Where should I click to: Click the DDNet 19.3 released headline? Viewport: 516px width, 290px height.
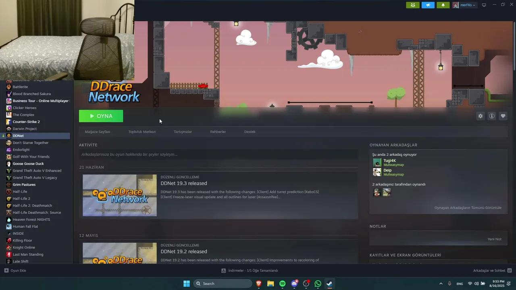pos(184,183)
